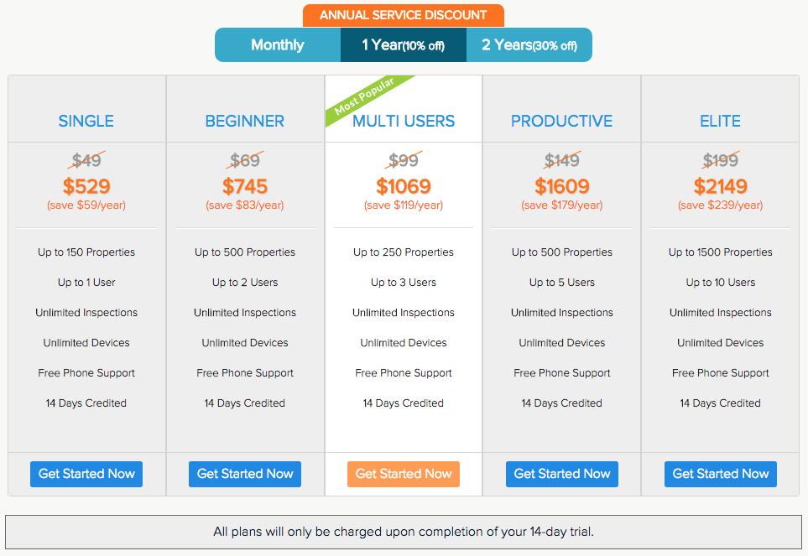Select the SINGLE plan heading
808x556 pixels.
[86, 121]
